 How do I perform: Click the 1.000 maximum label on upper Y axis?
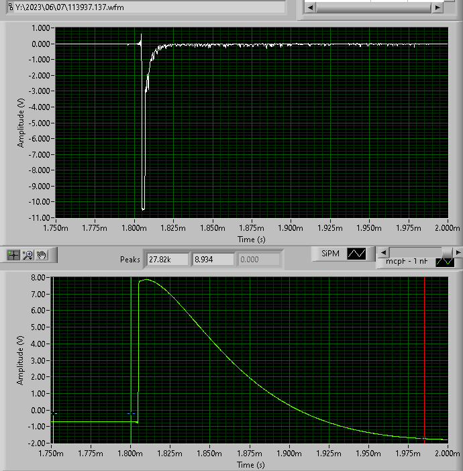(x=41, y=28)
